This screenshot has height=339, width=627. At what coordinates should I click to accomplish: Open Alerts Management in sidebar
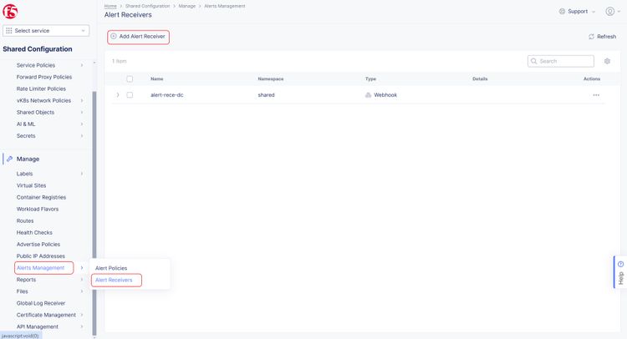coord(40,268)
